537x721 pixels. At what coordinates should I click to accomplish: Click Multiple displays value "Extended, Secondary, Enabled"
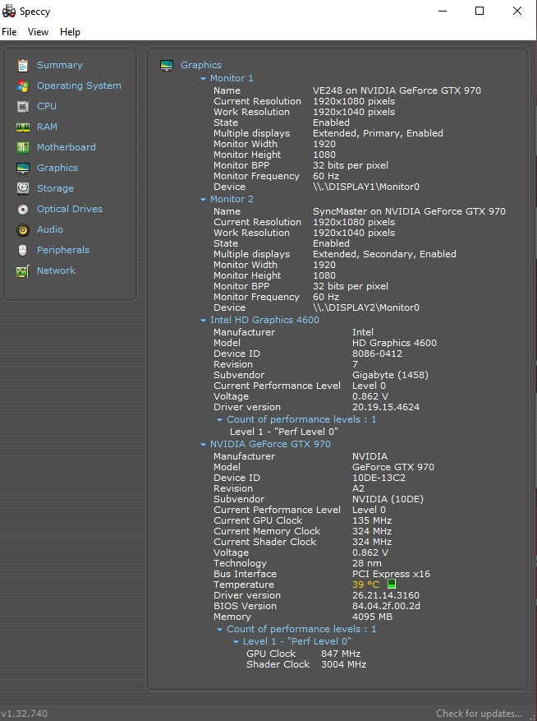[384, 254]
